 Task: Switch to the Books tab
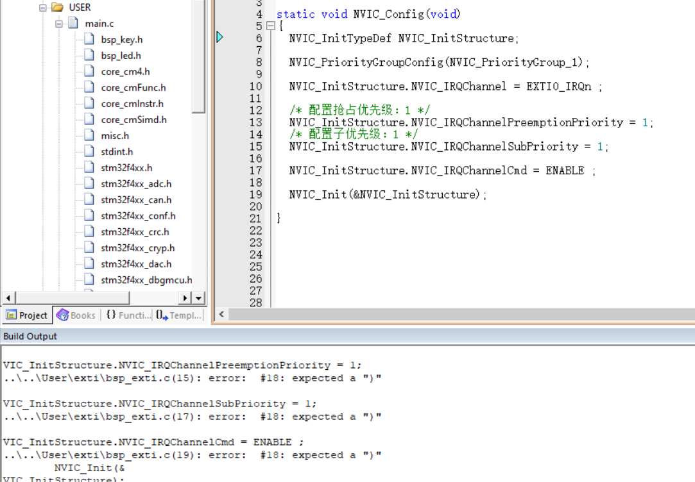pos(76,315)
